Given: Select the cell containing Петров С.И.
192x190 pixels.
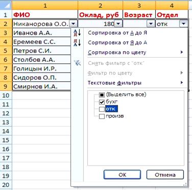Looking at the screenshot, I should pyautogui.click(x=41, y=51).
